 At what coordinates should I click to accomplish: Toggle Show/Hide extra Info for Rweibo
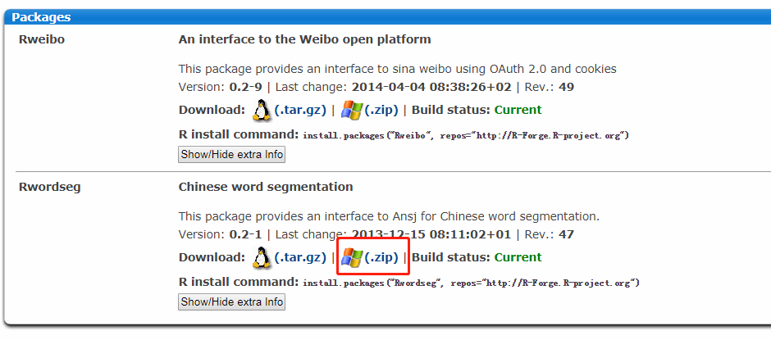(x=231, y=154)
